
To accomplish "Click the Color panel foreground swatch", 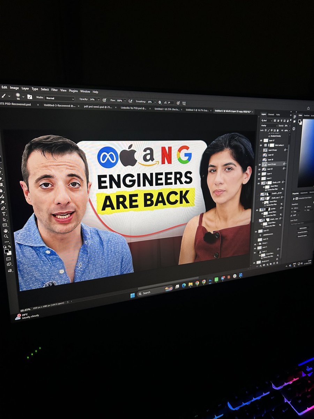I will tap(300, 121).
